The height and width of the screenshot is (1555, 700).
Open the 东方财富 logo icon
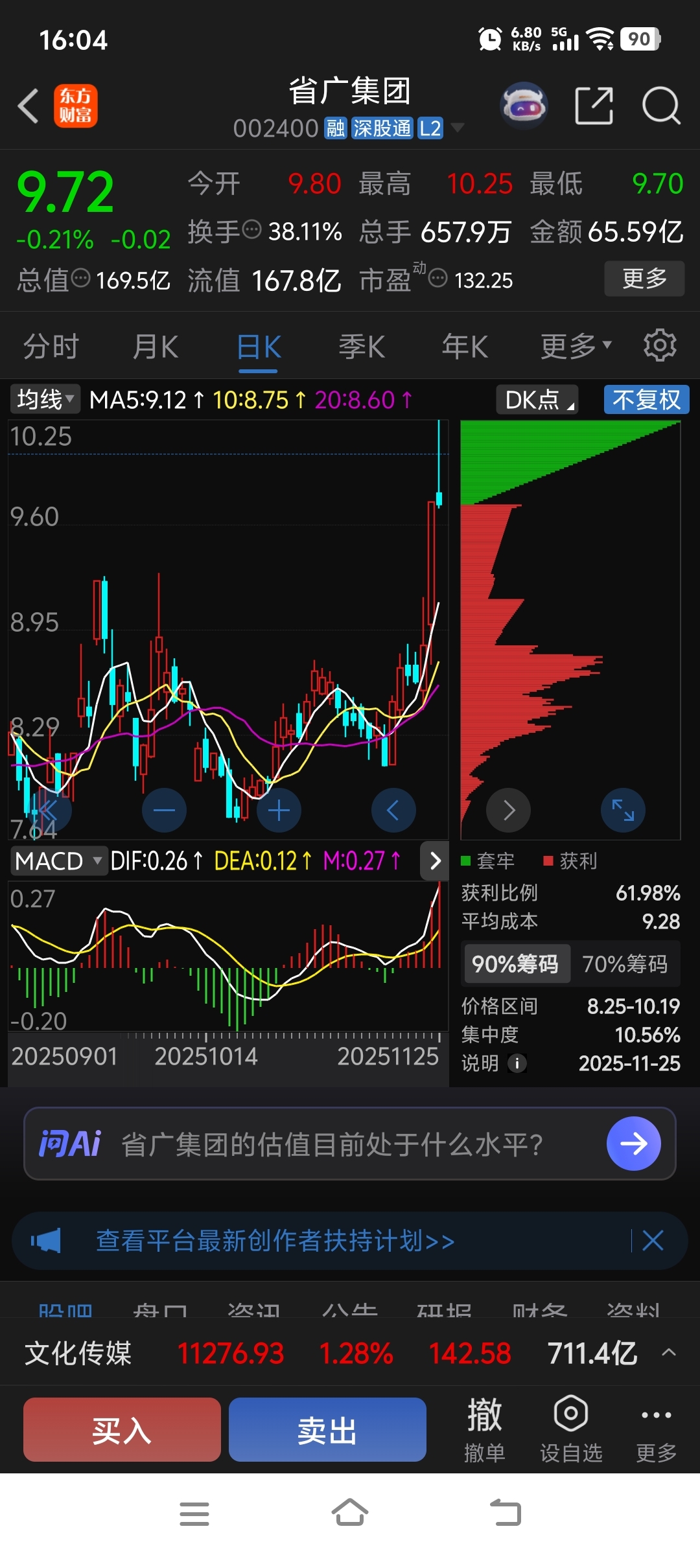76,106
